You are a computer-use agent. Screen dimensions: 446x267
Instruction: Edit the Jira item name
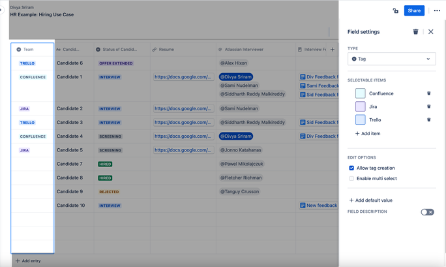pos(373,107)
